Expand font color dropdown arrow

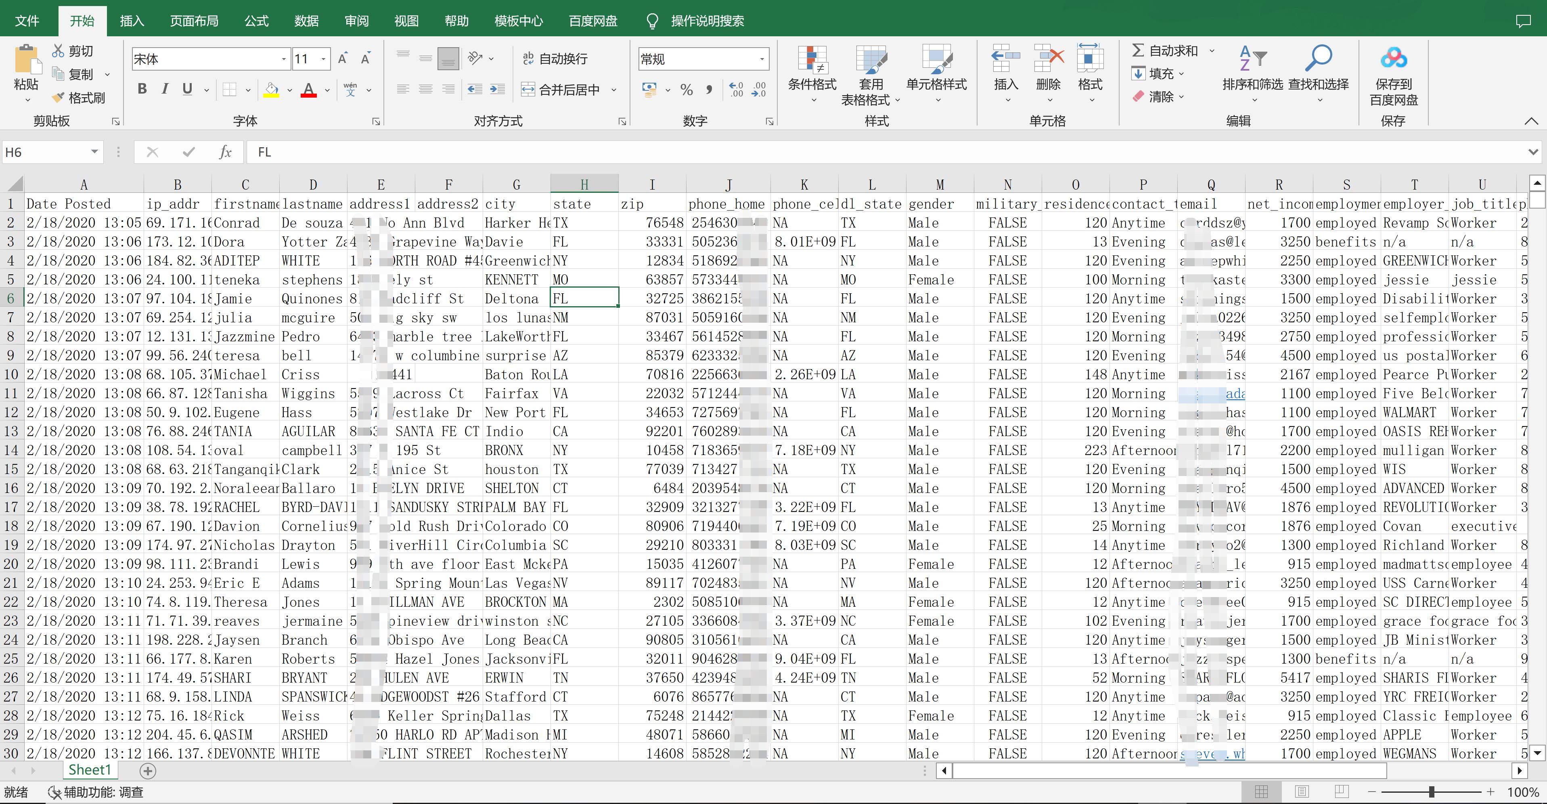click(327, 90)
